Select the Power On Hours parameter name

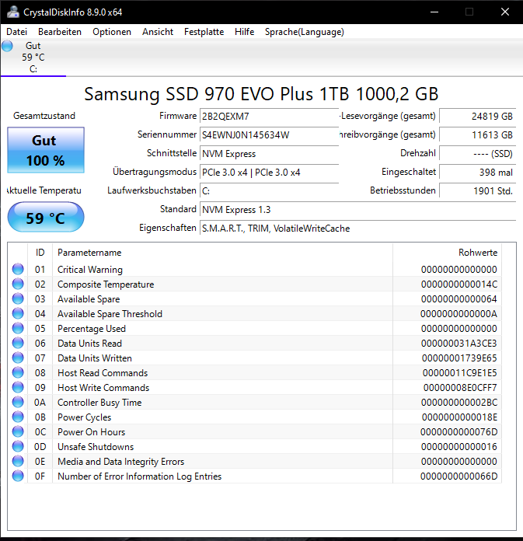pos(91,432)
